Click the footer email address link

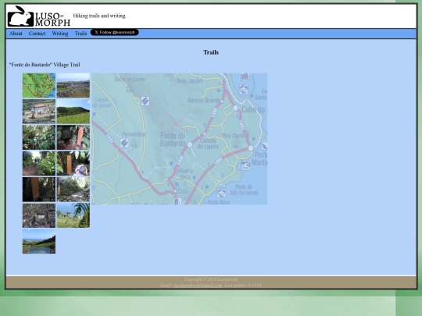click(x=198, y=286)
